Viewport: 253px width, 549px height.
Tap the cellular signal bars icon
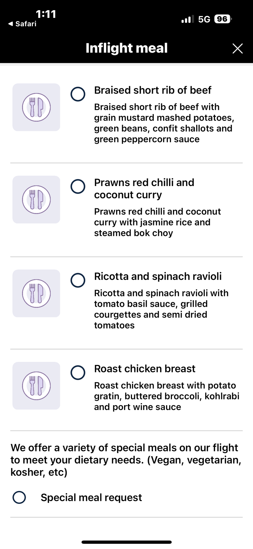click(x=188, y=19)
